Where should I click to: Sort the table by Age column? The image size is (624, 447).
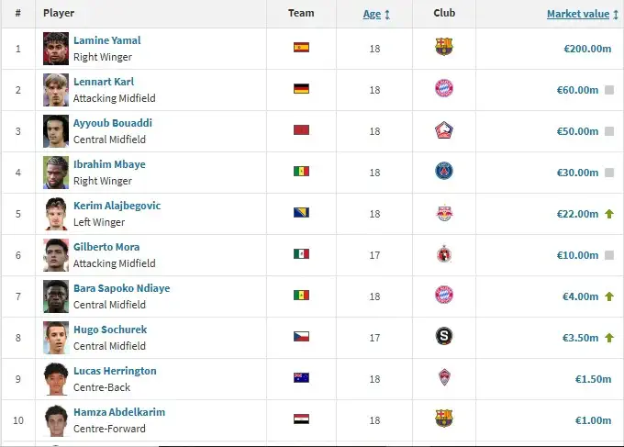tap(372, 15)
